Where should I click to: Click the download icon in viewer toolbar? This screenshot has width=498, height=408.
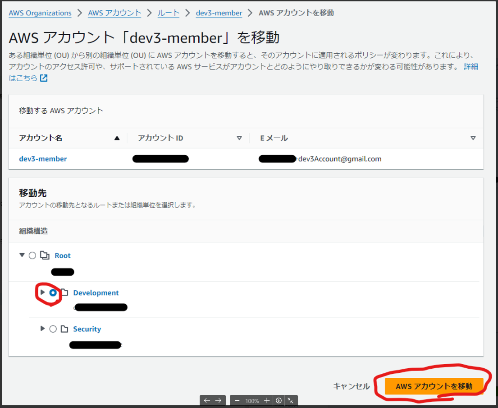click(x=279, y=401)
